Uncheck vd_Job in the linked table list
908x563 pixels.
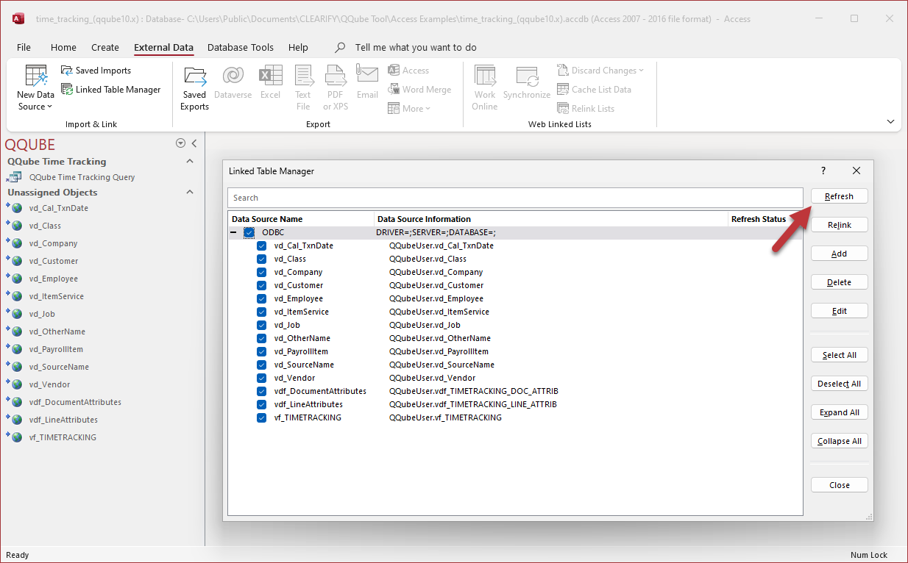click(261, 325)
